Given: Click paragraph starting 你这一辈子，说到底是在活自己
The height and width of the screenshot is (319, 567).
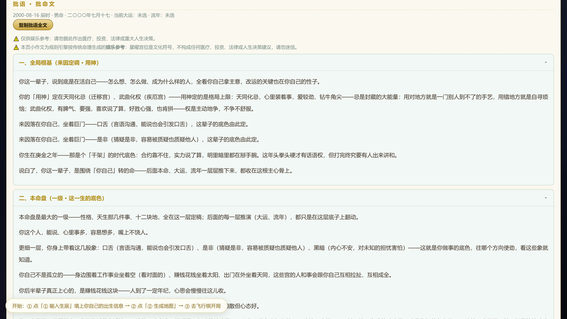Looking at the screenshot, I should [171, 82].
